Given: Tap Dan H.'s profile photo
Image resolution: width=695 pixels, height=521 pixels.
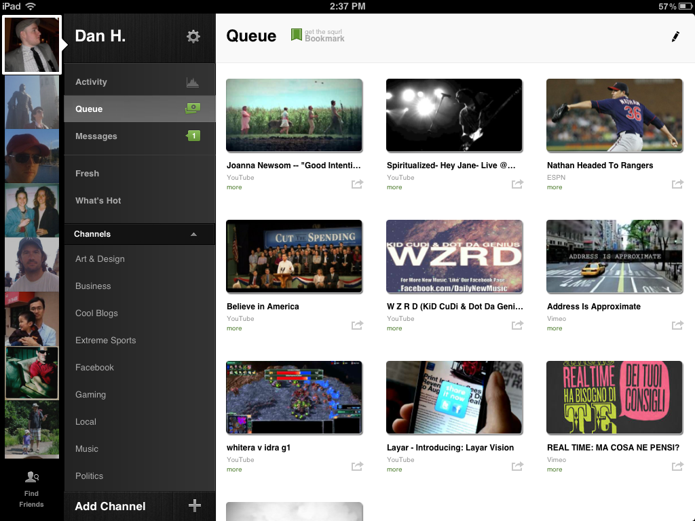Looking at the screenshot, I should 31,44.
